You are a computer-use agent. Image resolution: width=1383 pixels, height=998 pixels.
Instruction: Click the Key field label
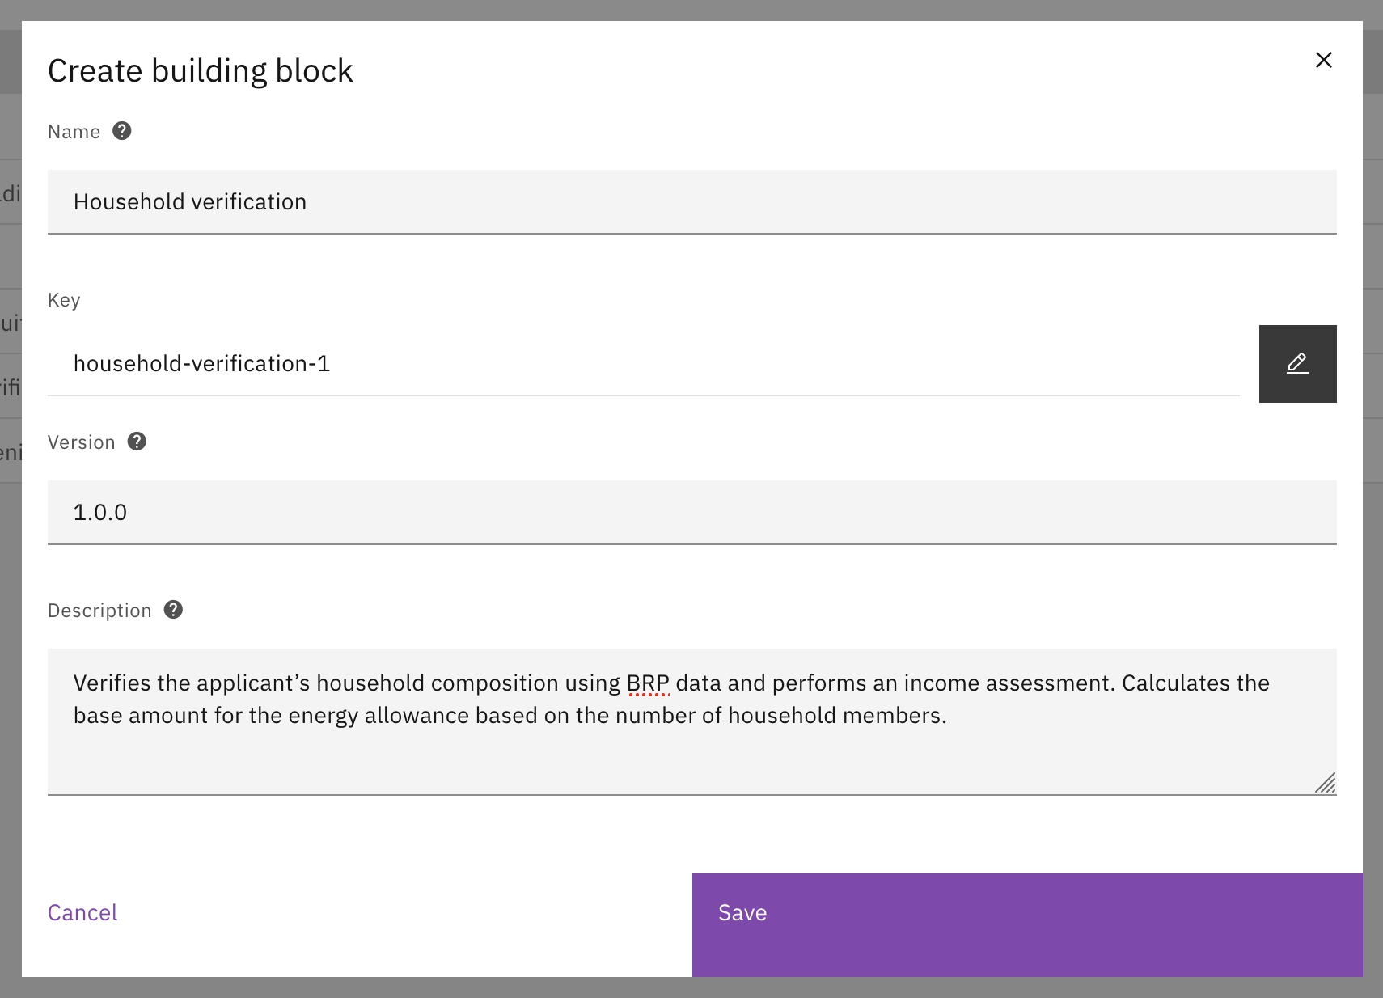[64, 300]
